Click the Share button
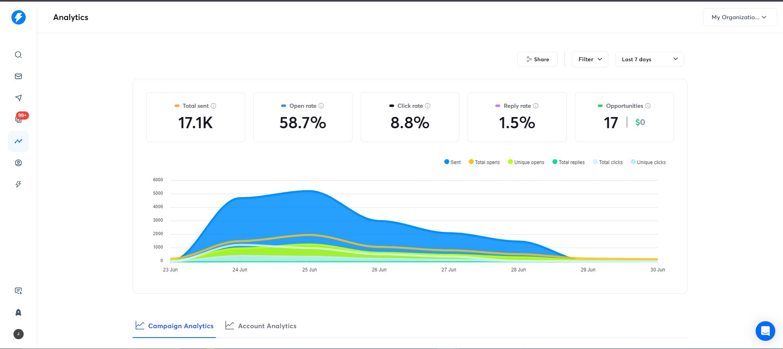The height and width of the screenshot is (349, 783). coord(537,59)
